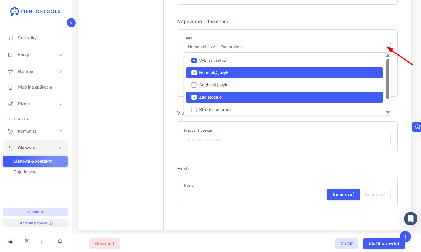Open the Objednávky menu item
Image resolution: width=421 pixels, height=252 pixels.
(25, 172)
